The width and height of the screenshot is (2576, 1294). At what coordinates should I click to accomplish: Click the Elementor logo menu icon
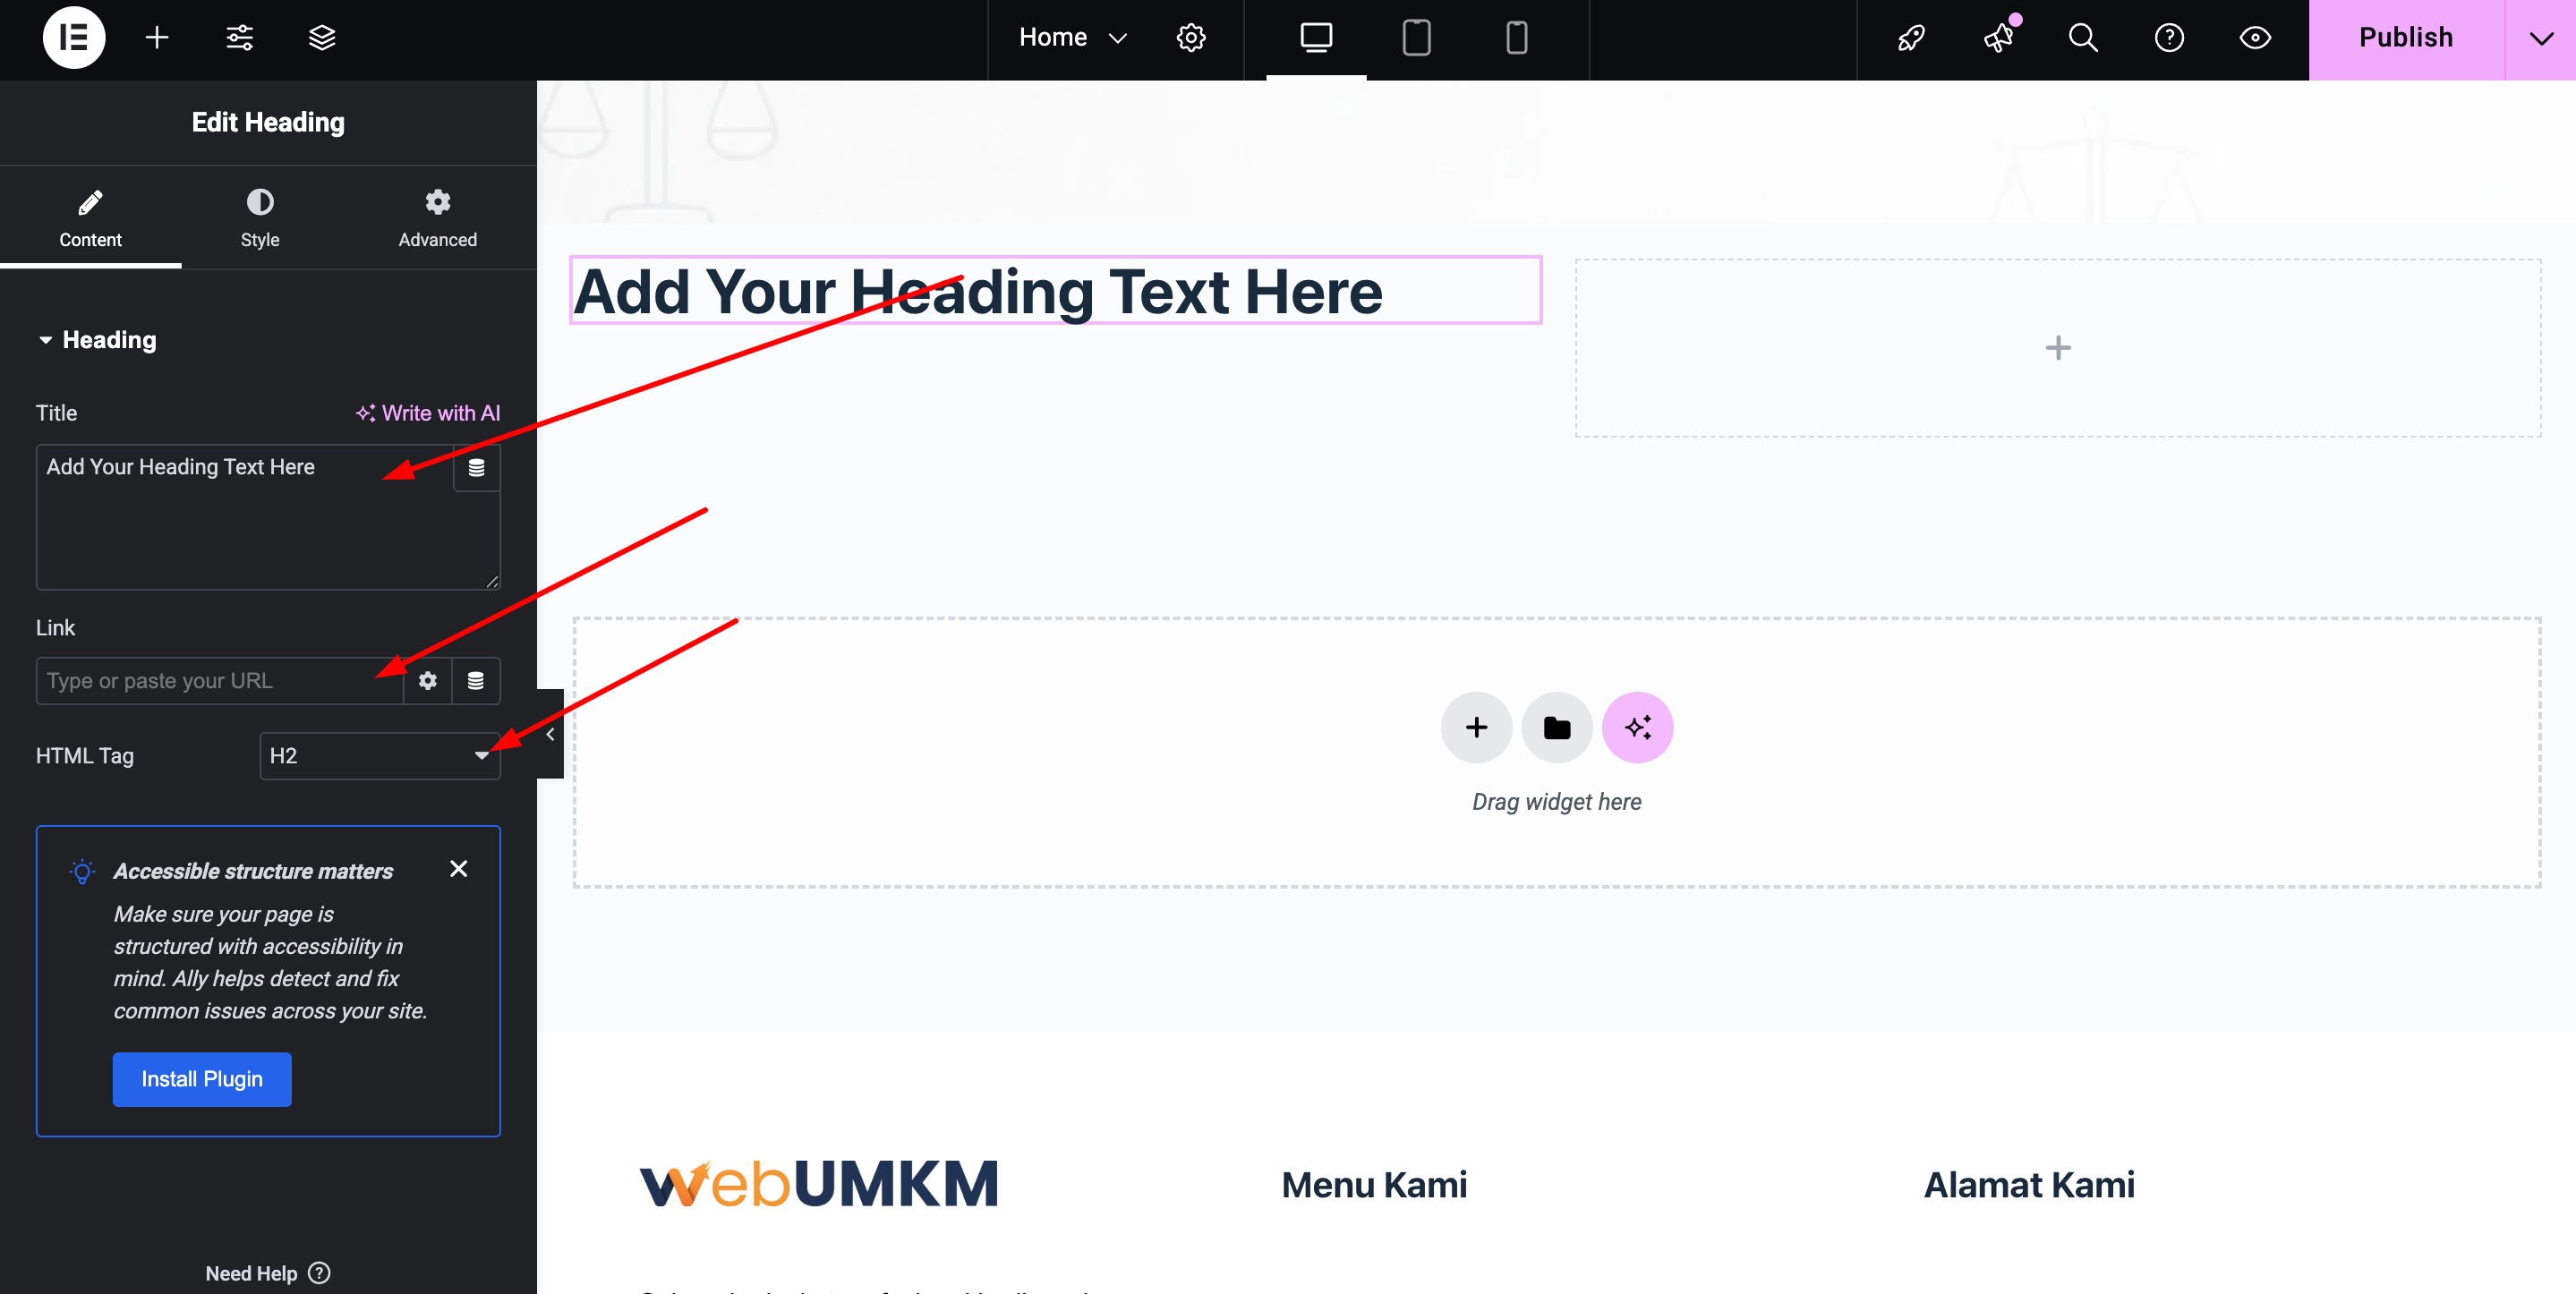point(74,38)
